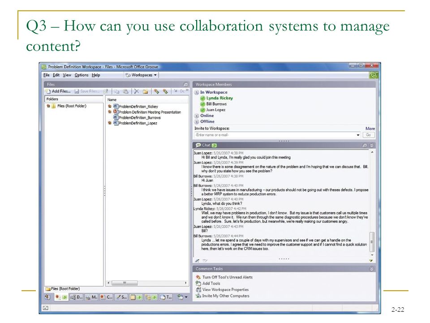The image size is (430, 323).
Task: Click the file list horizontal scrollbar thumb
Action: [x=125, y=283]
